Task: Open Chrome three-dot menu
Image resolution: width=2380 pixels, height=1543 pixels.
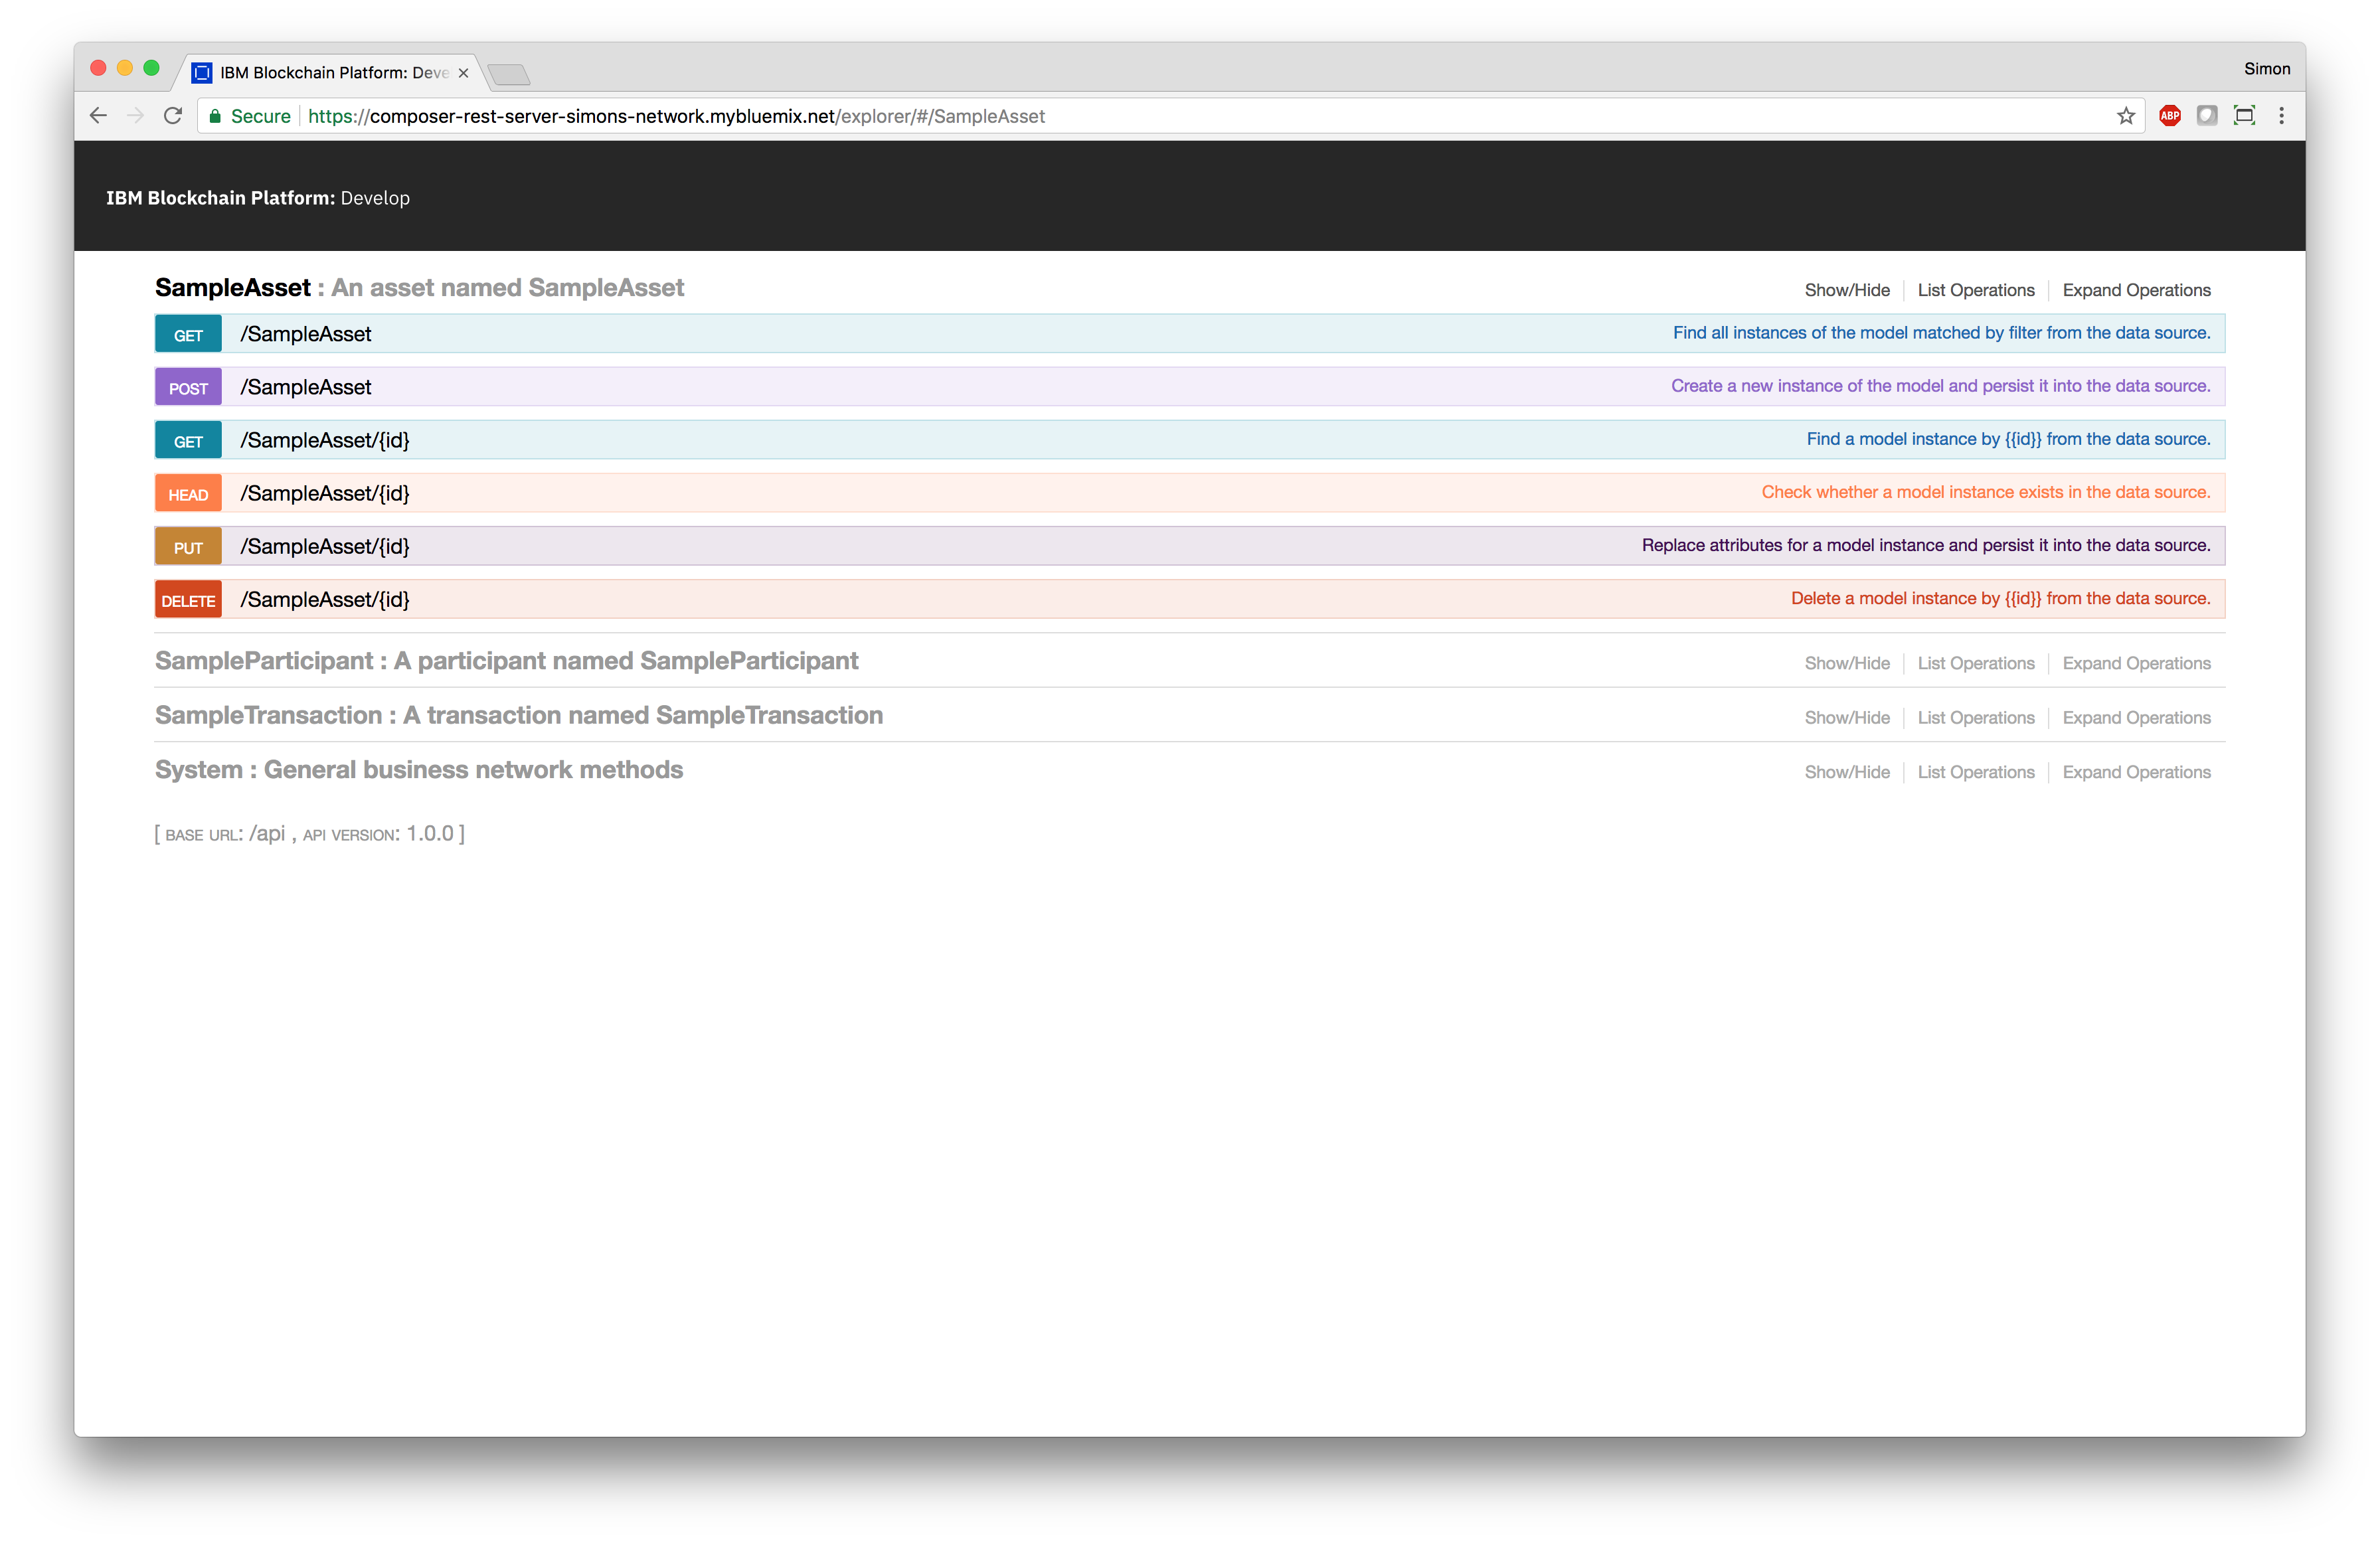Action: [2281, 116]
